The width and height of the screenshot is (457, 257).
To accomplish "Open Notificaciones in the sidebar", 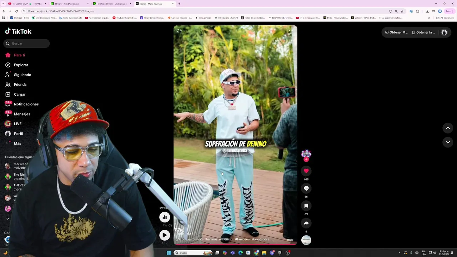I will pyautogui.click(x=22, y=104).
